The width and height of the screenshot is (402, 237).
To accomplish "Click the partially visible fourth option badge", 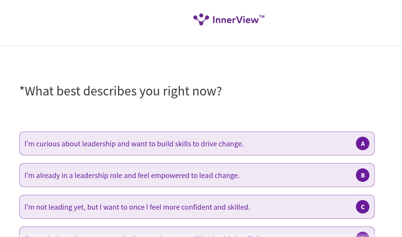I will tap(363, 235).
